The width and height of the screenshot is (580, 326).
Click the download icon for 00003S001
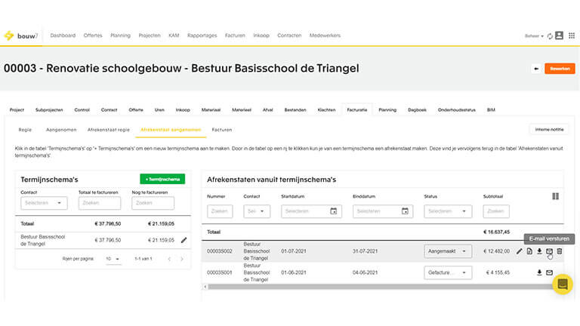[539, 272]
